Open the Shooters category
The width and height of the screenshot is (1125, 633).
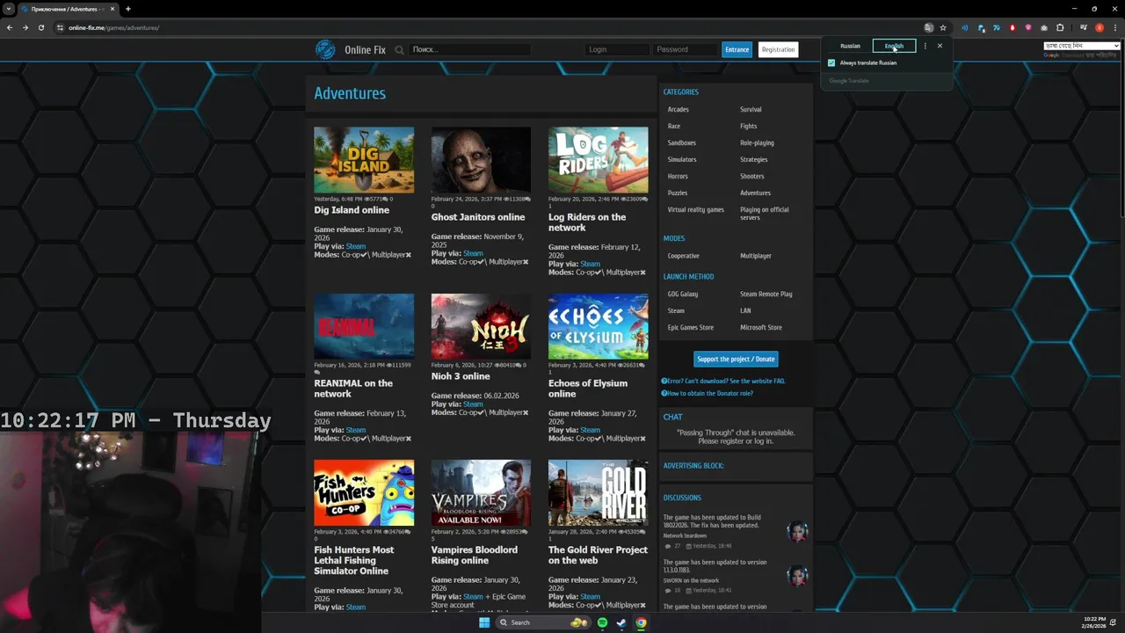pos(752,176)
